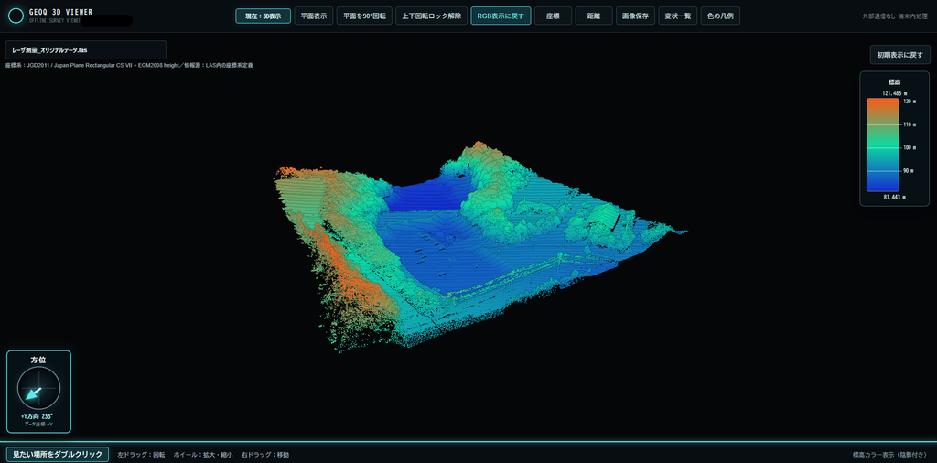This screenshot has height=463, width=937.
Task: Toggle the 現在：3D表示 view mode
Action: pos(263,16)
